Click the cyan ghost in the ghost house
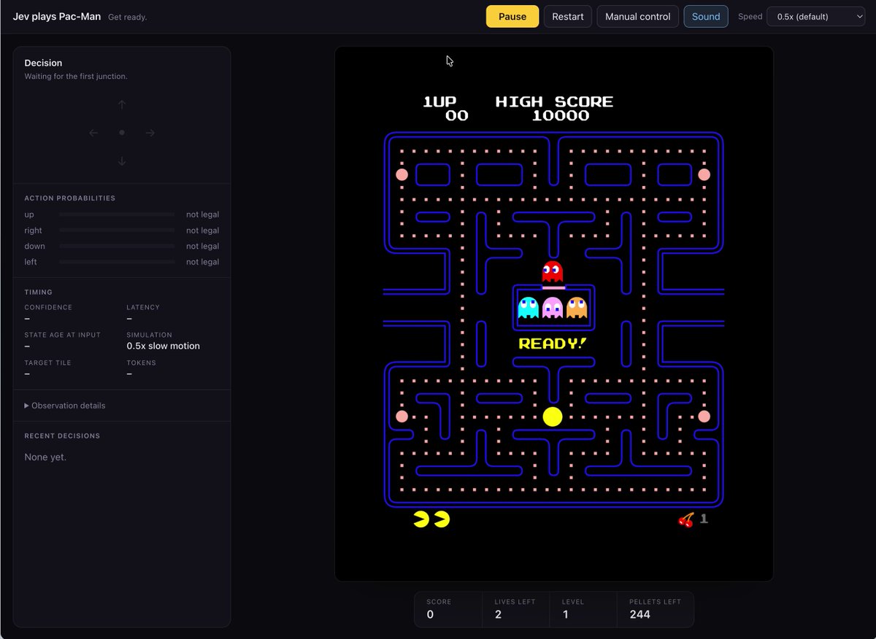This screenshot has height=639, width=876. (x=528, y=307)
